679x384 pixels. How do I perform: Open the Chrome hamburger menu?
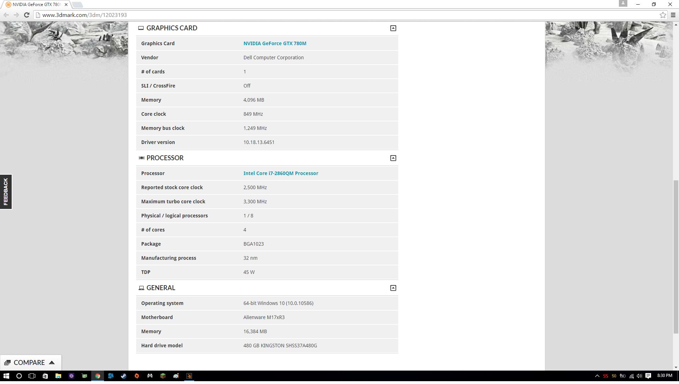pos(673,15)
